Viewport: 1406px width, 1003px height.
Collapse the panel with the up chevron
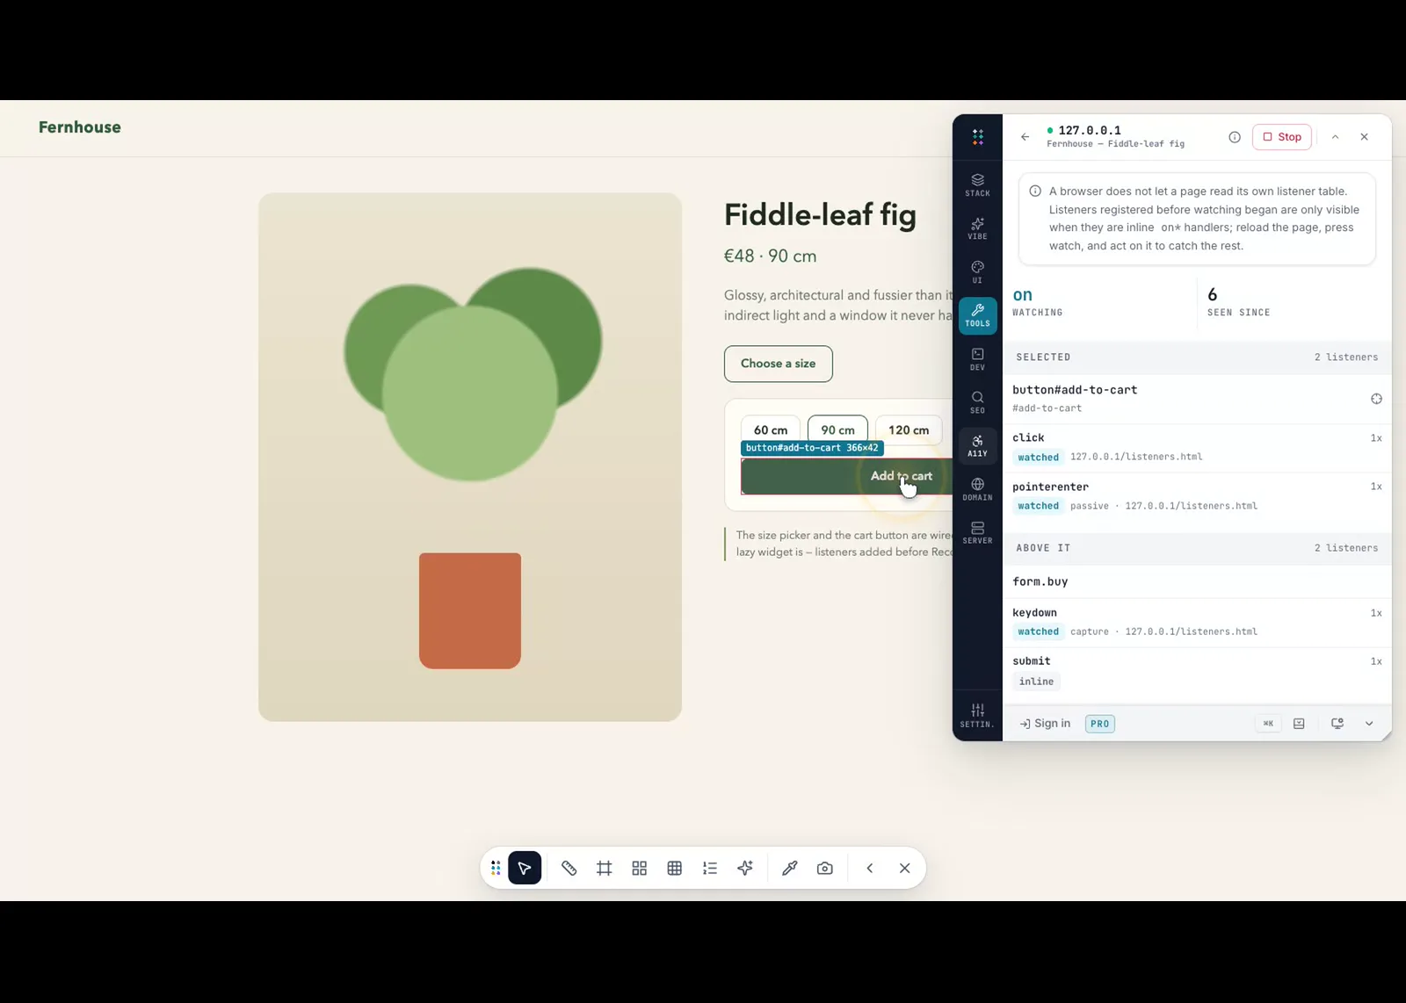click(1335, 137)
